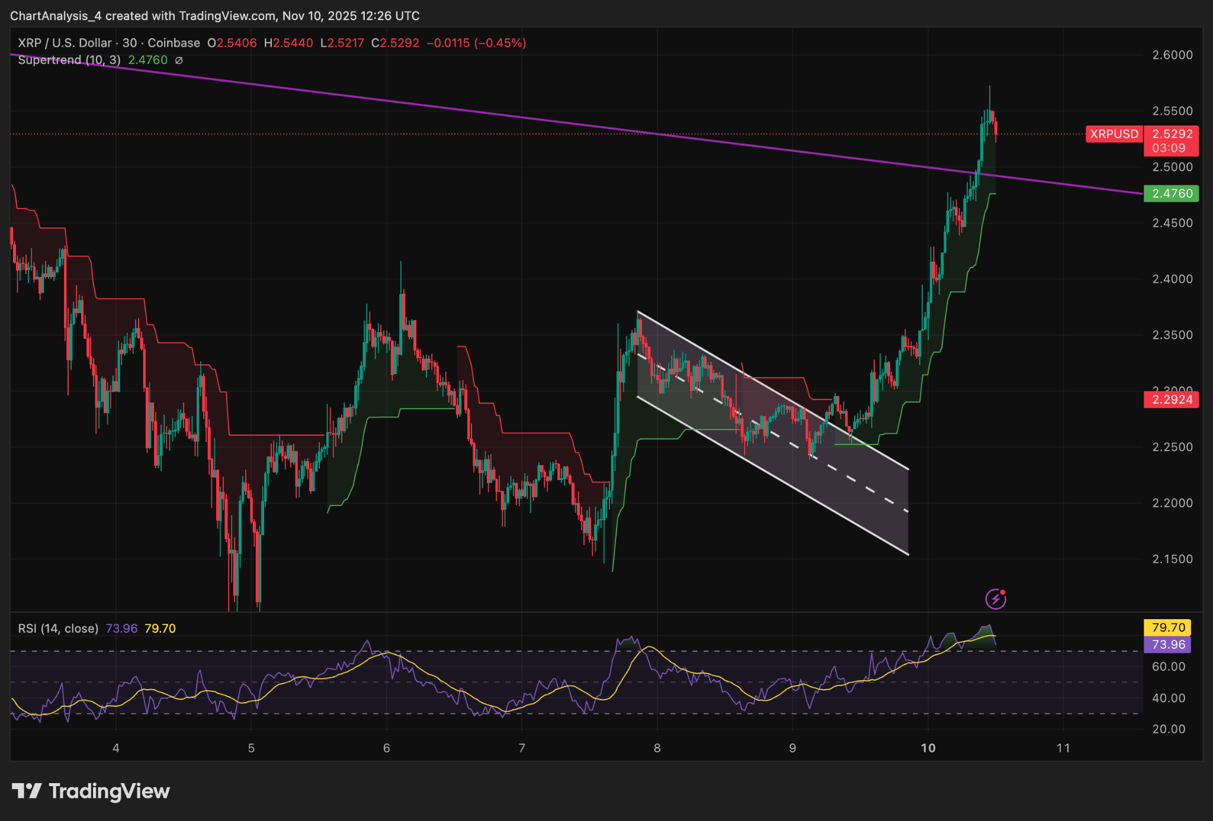This screenshot has width=1213, height=821.
Task: Click date label 10 on time axis
Action: 928,748
